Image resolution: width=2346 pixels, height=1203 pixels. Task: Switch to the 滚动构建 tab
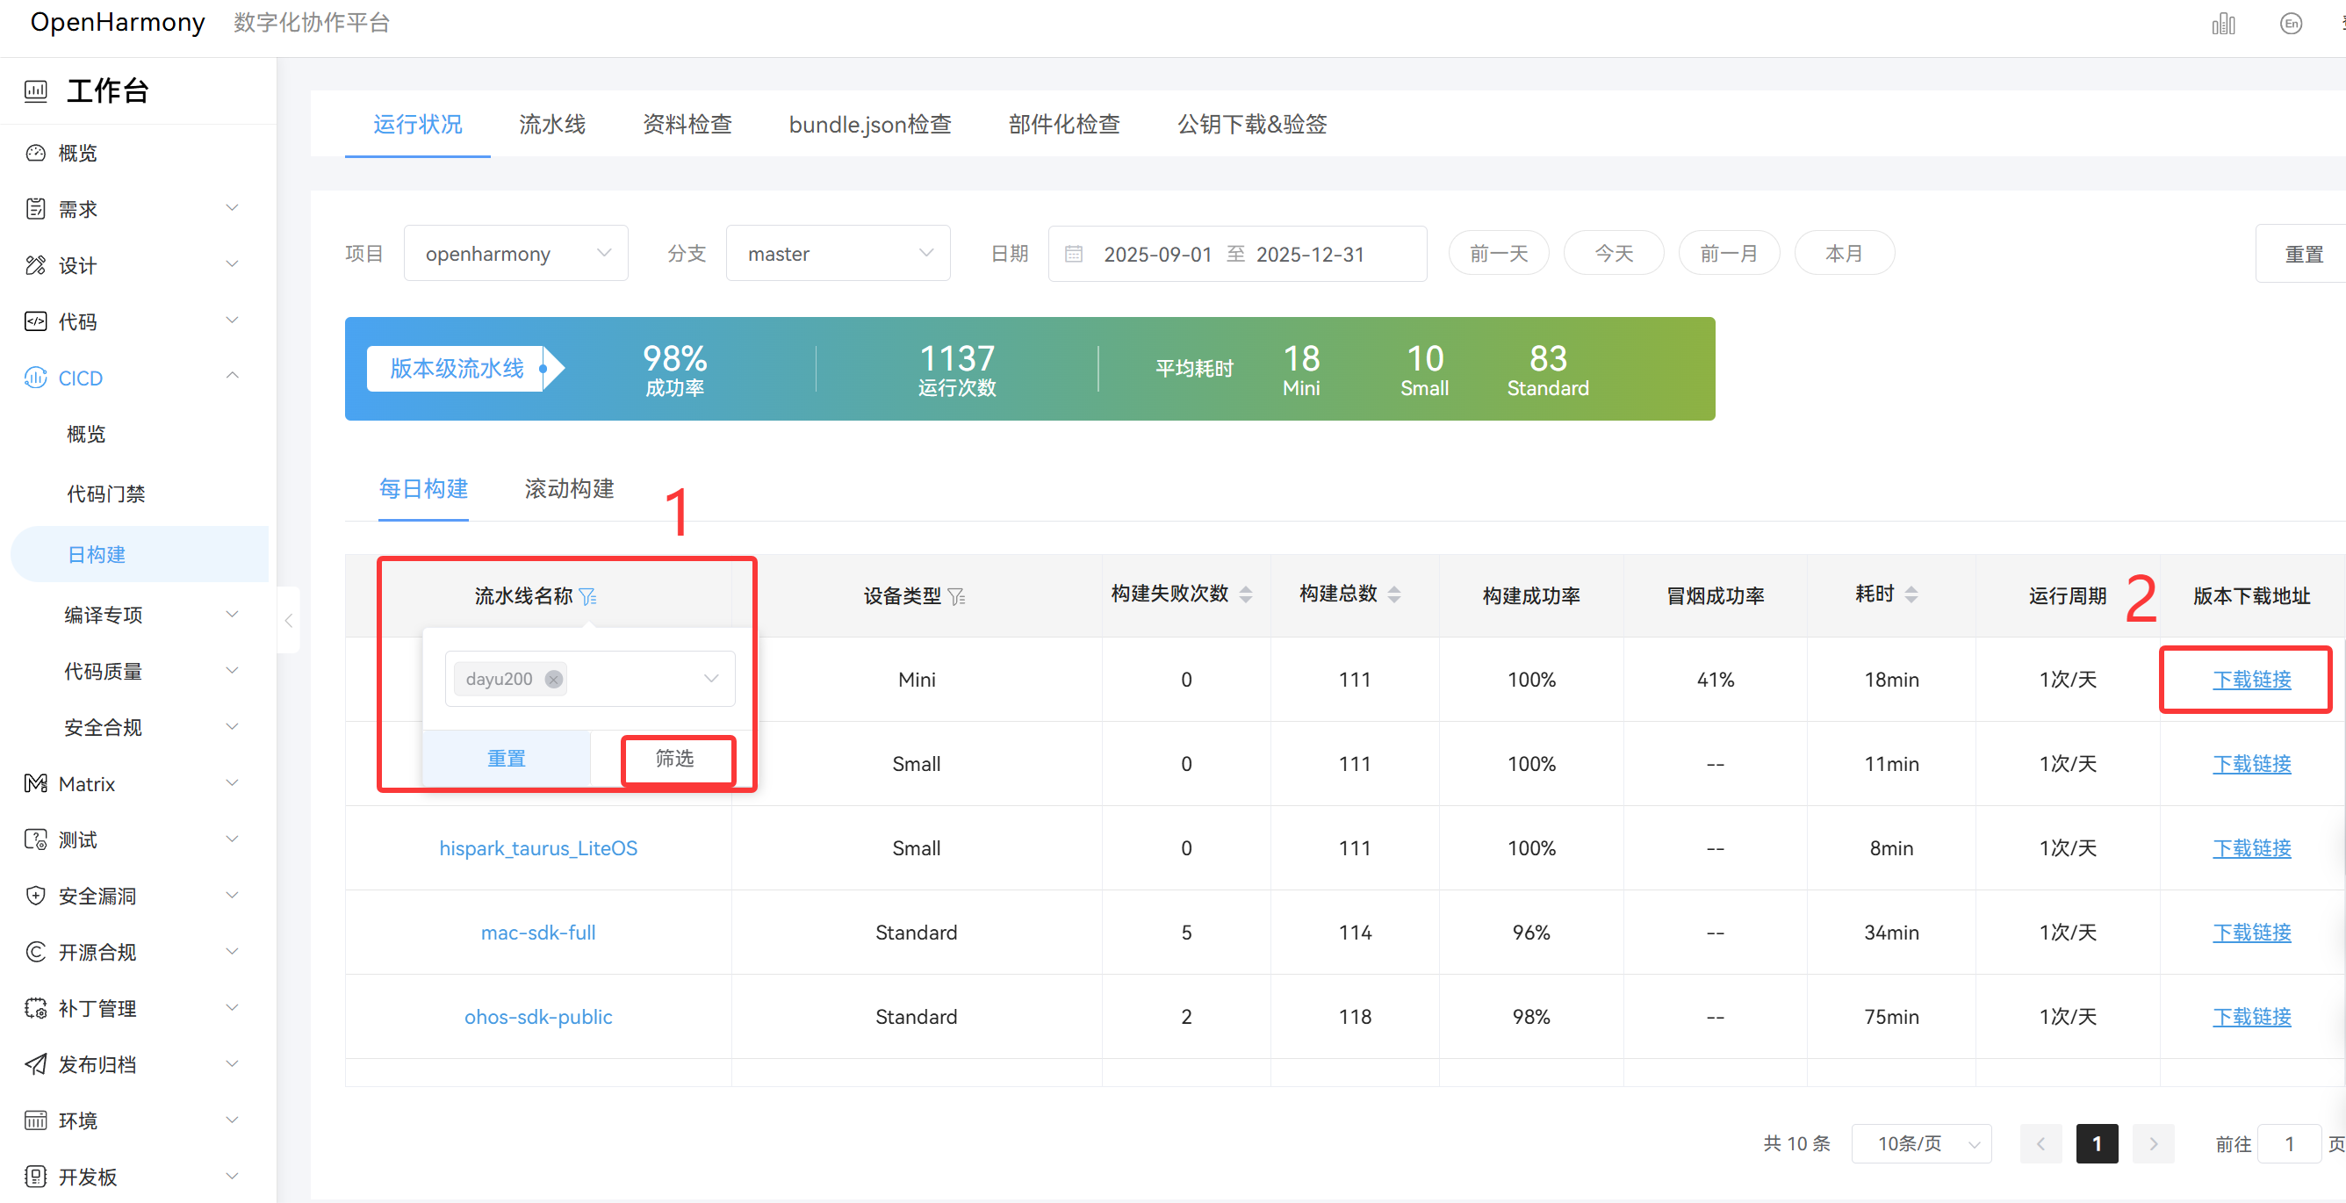(569, 489)
